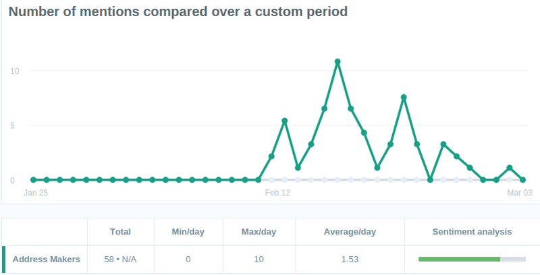Click the highest peak data point on chart
540x275 pixels.
(337, 61)
